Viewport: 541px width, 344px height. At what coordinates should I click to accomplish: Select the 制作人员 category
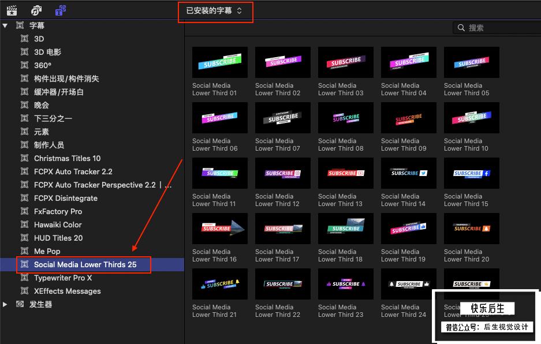pos(49,145)
